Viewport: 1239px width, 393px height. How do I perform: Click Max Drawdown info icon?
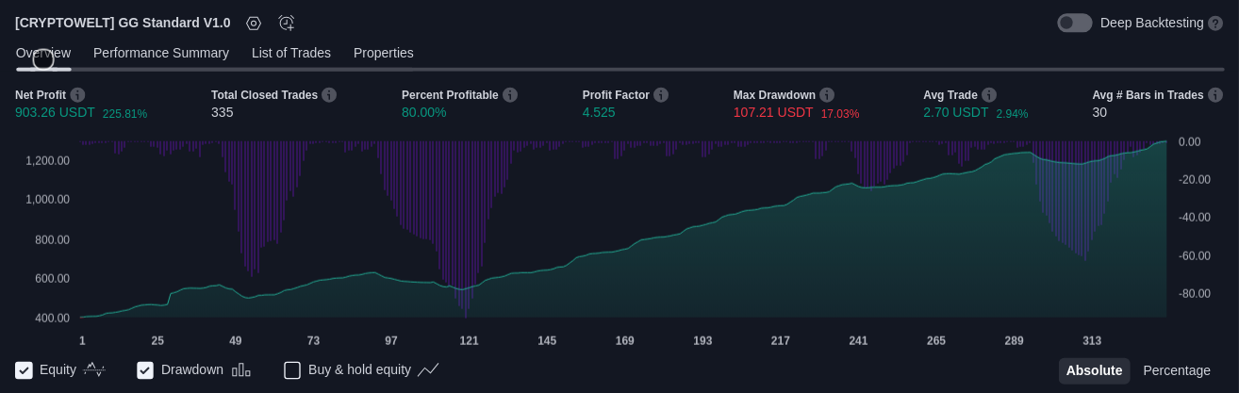827,95
